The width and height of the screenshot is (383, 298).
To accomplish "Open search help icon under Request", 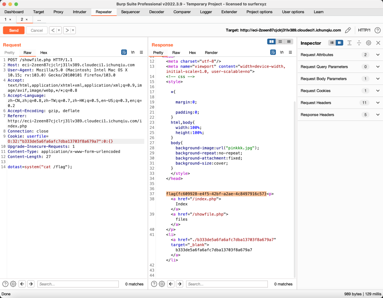I will coord(5,284).
